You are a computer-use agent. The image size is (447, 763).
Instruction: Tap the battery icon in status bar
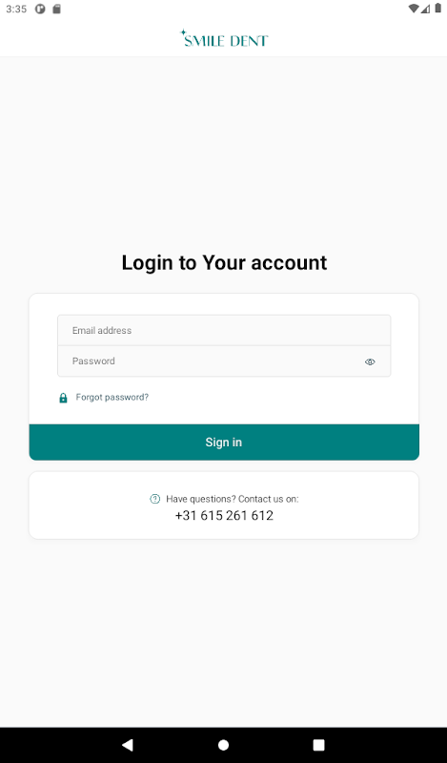(437, 9)
